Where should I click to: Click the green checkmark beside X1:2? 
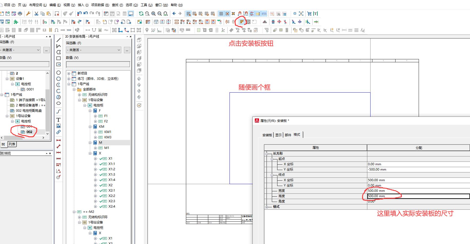101,169
